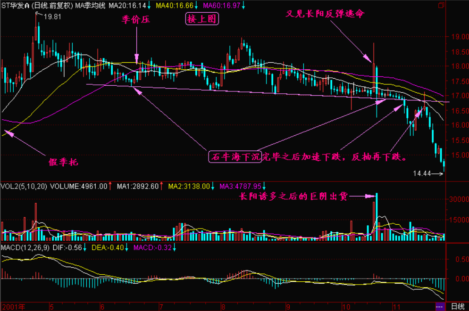Click the purple '---' box beside 日线

coord(439,306)
